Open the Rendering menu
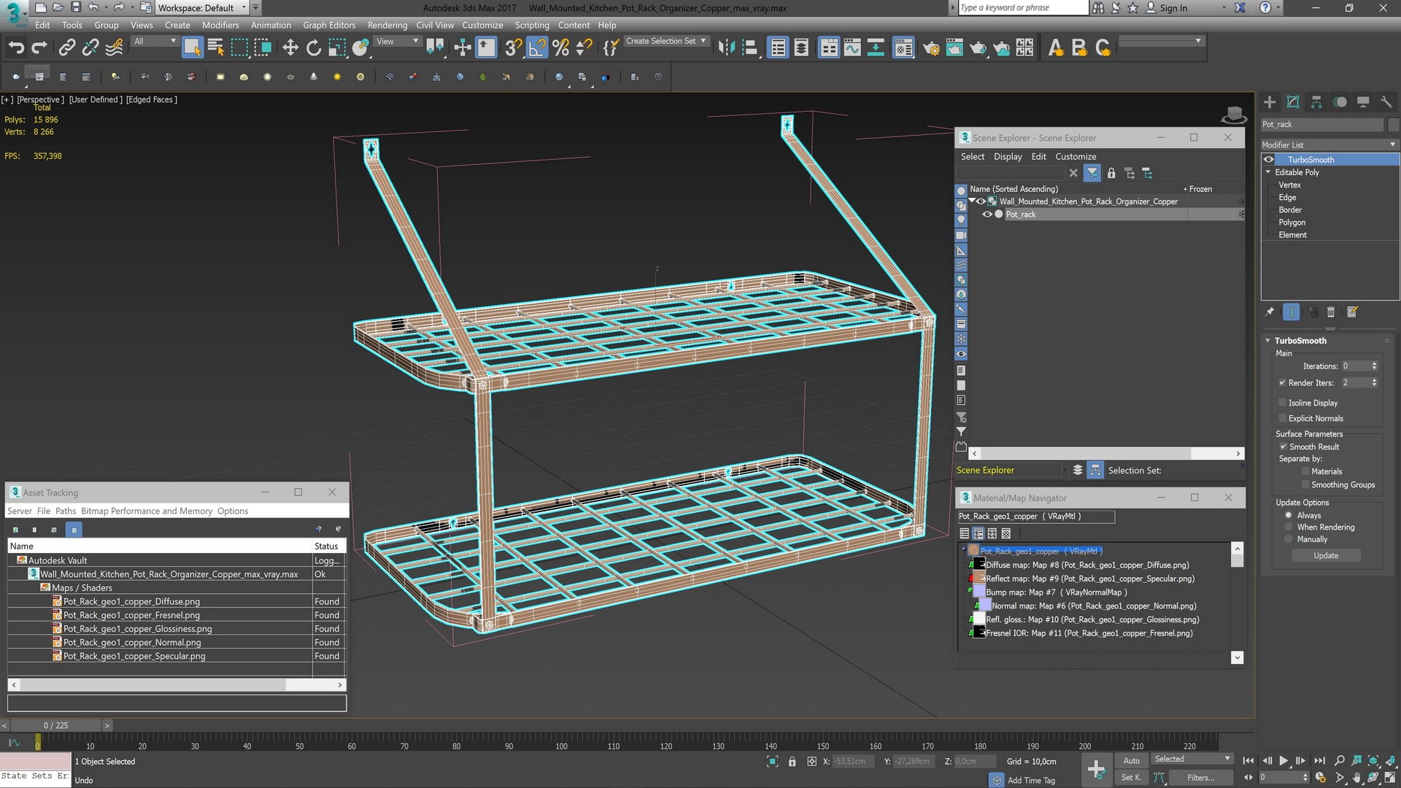The height and width of the screenshot is (788, 1401). (x=387, y=25)
